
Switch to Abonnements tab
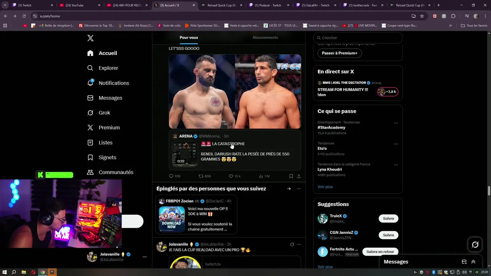coord(265,38)
